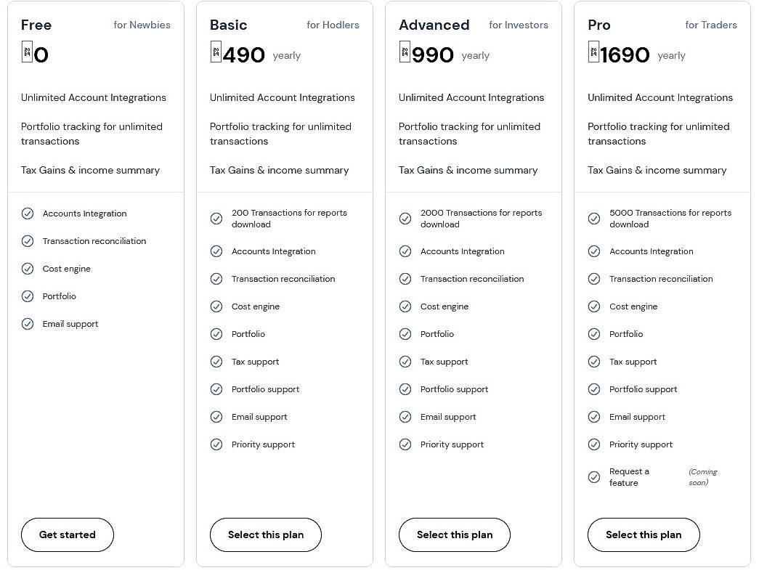The width and height of the screenshot is (759, 573).
Task: Click the checkmark beside Advanced's Priority support
Action: tap(405, 444)
